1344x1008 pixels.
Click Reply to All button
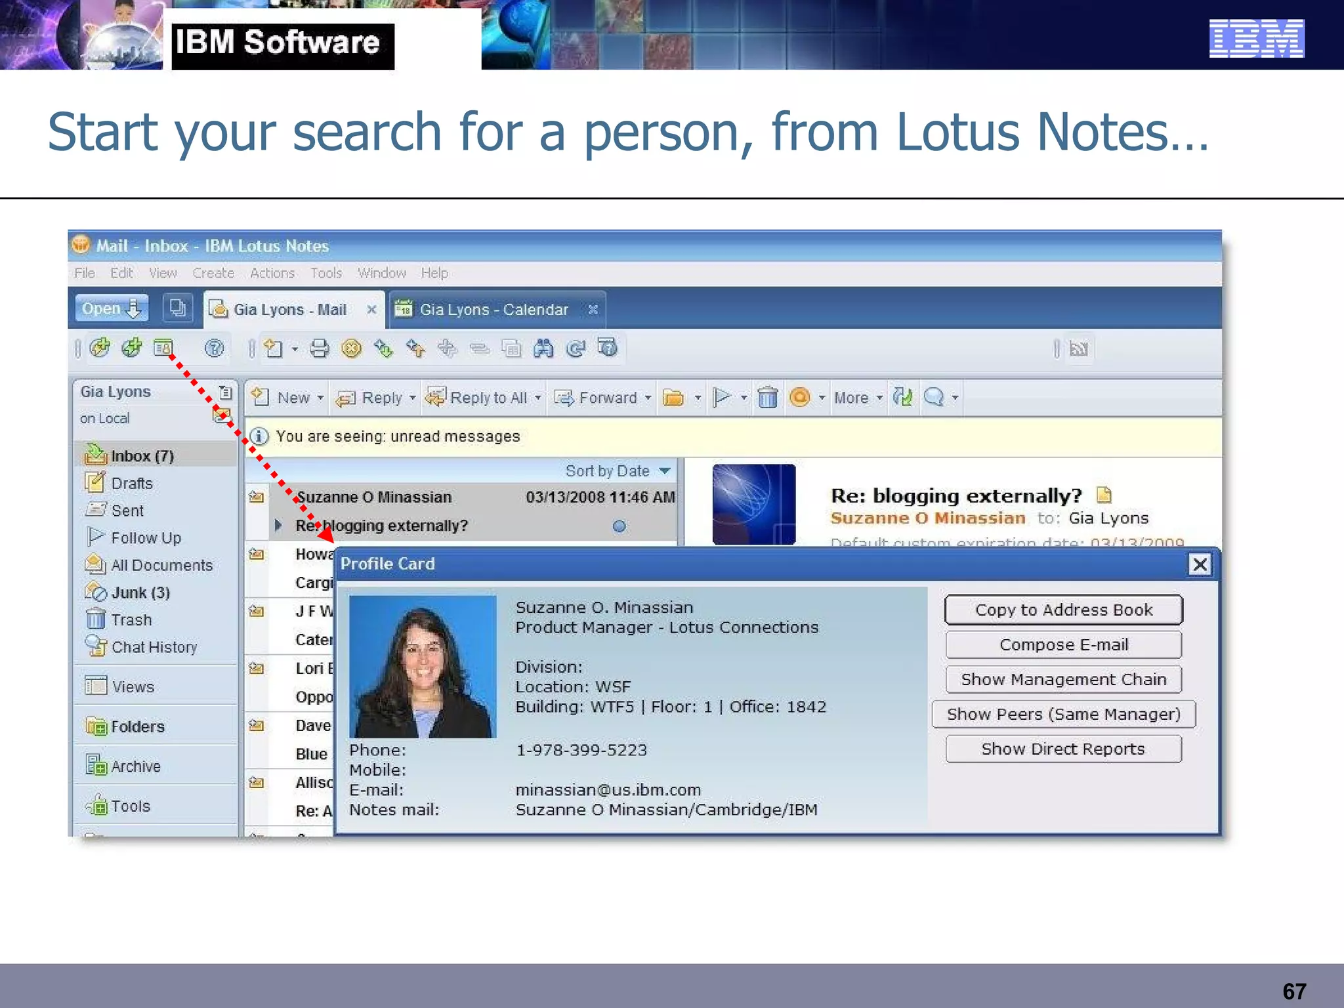[476, 397]
